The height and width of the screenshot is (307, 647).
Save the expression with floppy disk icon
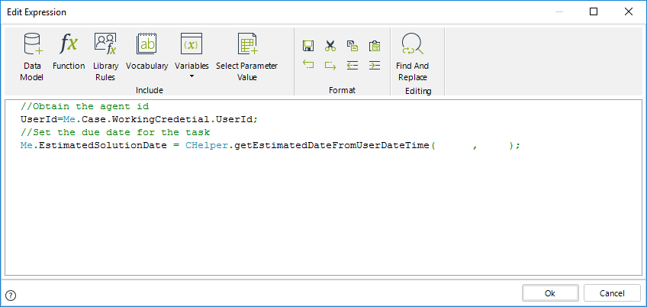(x=308, y=46)
